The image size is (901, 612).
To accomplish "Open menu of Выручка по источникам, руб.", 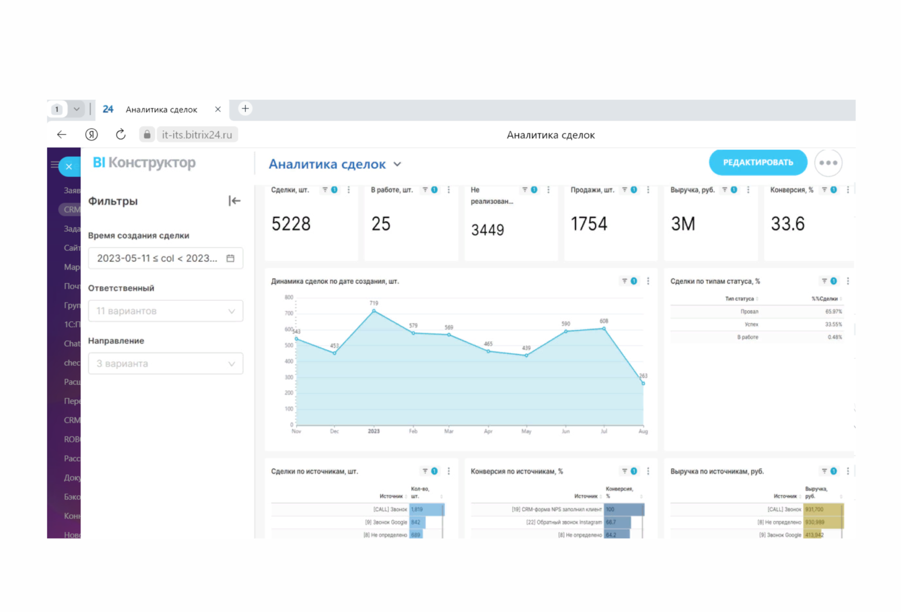I will (848, 471).
